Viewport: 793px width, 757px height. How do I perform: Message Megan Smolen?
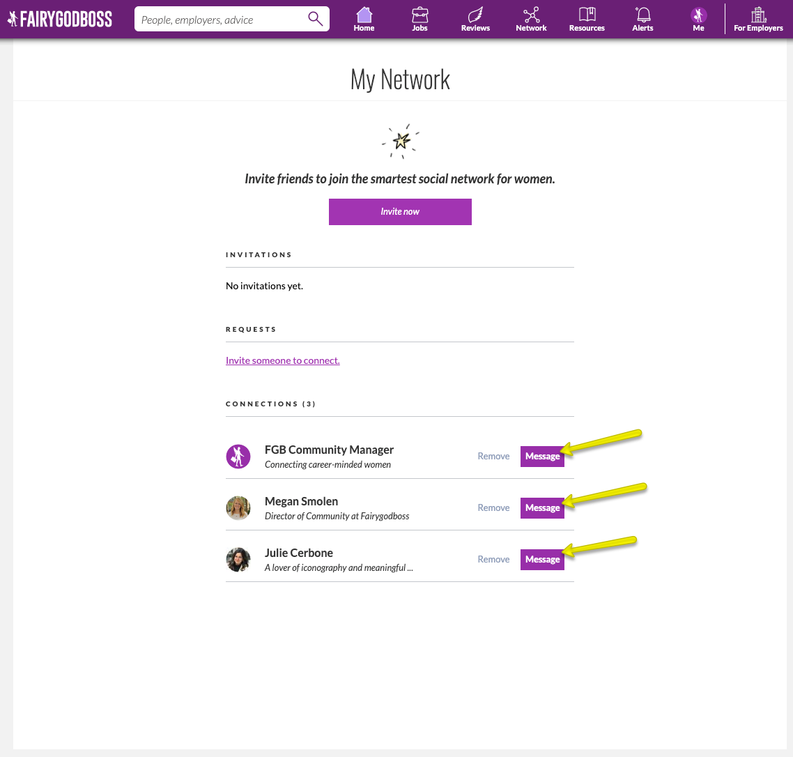pyautogui.click(x=542, y=508)
